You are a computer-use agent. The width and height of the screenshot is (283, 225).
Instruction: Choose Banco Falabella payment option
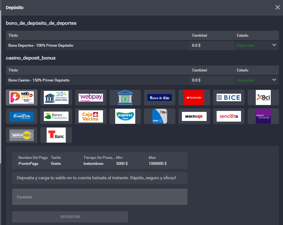click(x=56, y=116)
